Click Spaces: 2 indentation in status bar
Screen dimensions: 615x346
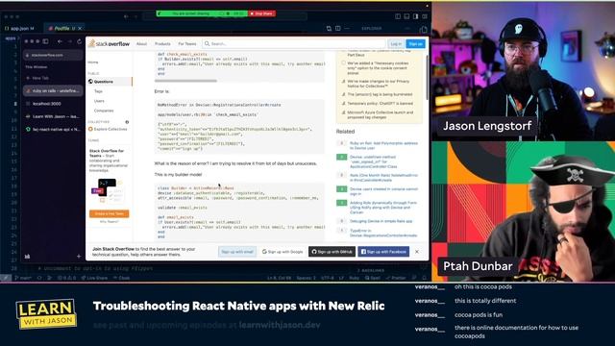[306, 278]
